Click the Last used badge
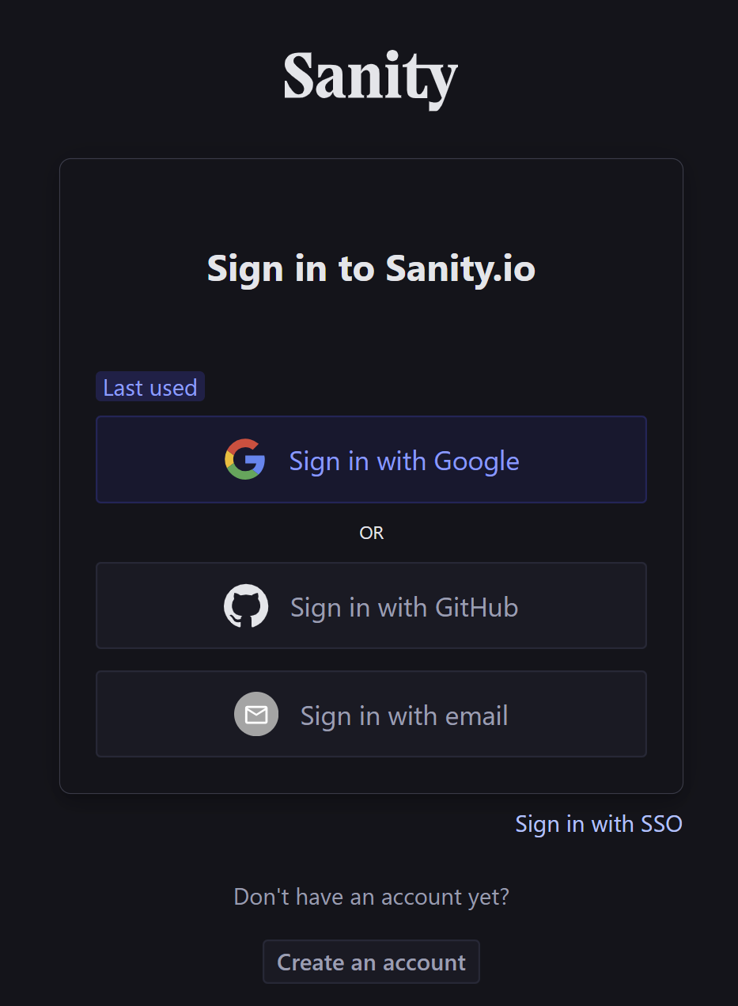This screenshot has width=738, height=1006. pyautogui.click(x=149, y=387)
